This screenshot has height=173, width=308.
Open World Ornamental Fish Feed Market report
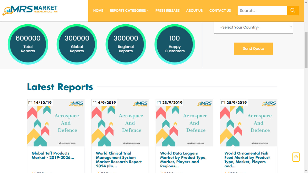247,160
